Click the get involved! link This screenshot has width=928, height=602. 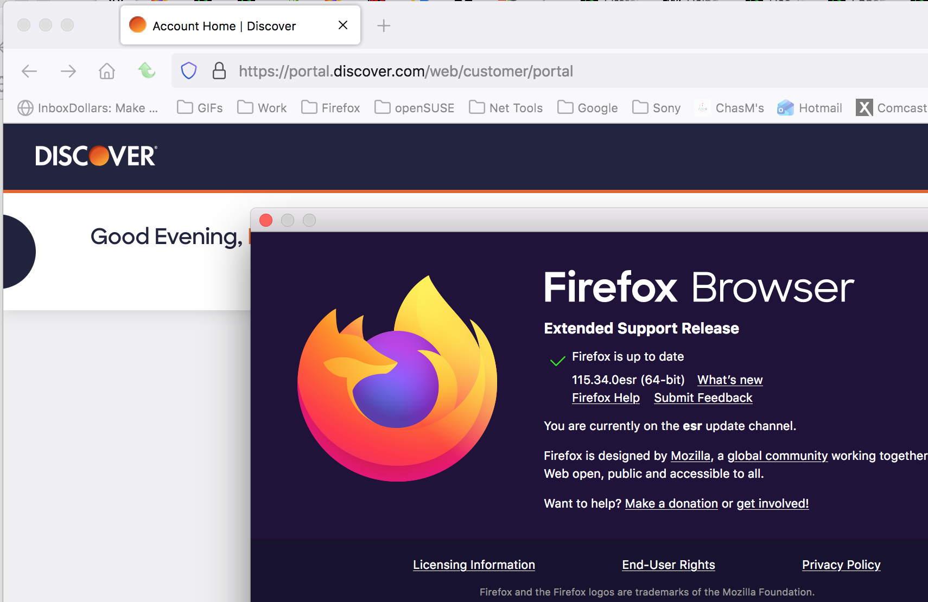point(773,503)
